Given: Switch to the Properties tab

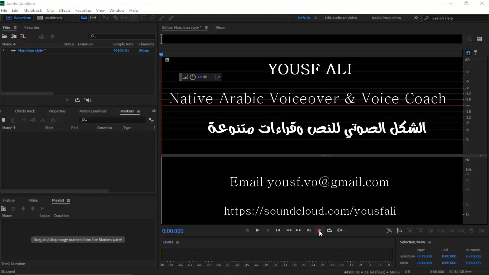Looking at the screenshot, I should click(x=57, y=111).
